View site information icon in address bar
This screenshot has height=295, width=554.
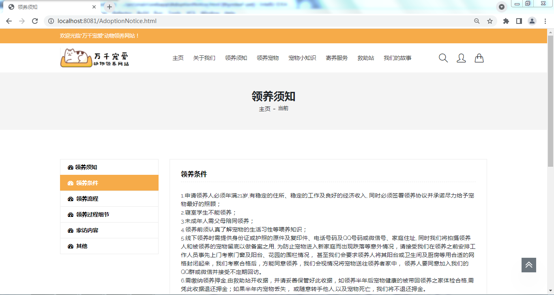click(51, 21)
